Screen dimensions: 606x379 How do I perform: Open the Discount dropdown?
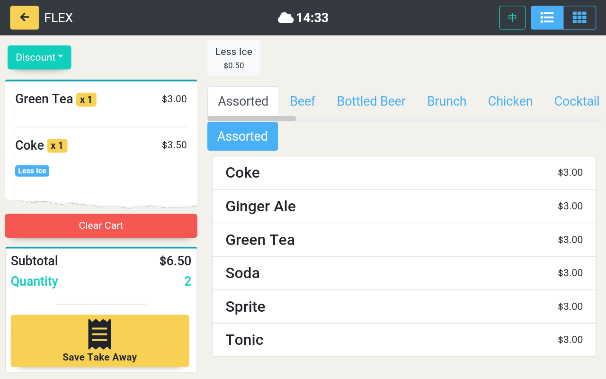(39, 57)
